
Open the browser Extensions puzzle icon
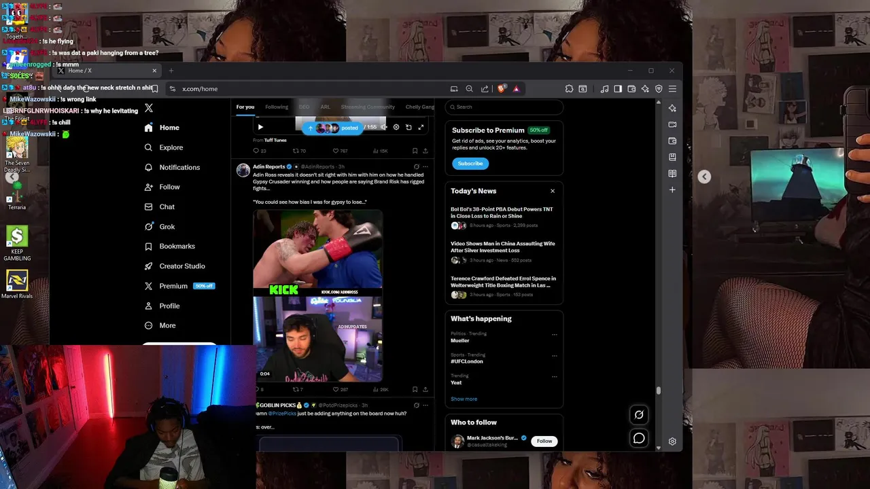coord(569,88)
